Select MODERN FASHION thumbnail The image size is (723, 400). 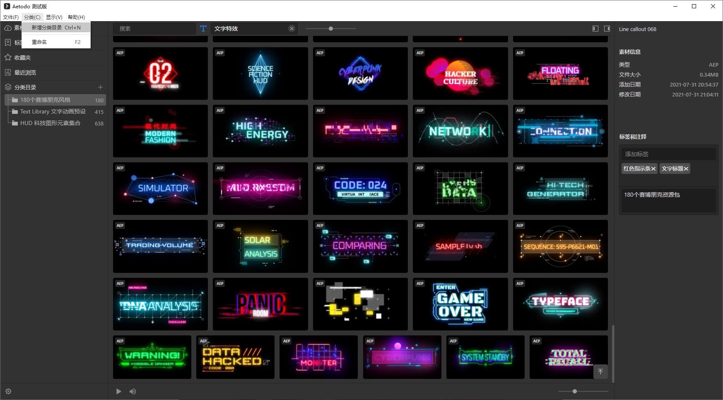point(160,131)
